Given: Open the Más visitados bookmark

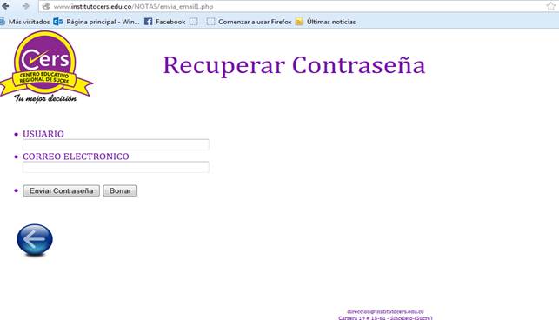Looking at the screenshot, I should (x=29, y=22).
